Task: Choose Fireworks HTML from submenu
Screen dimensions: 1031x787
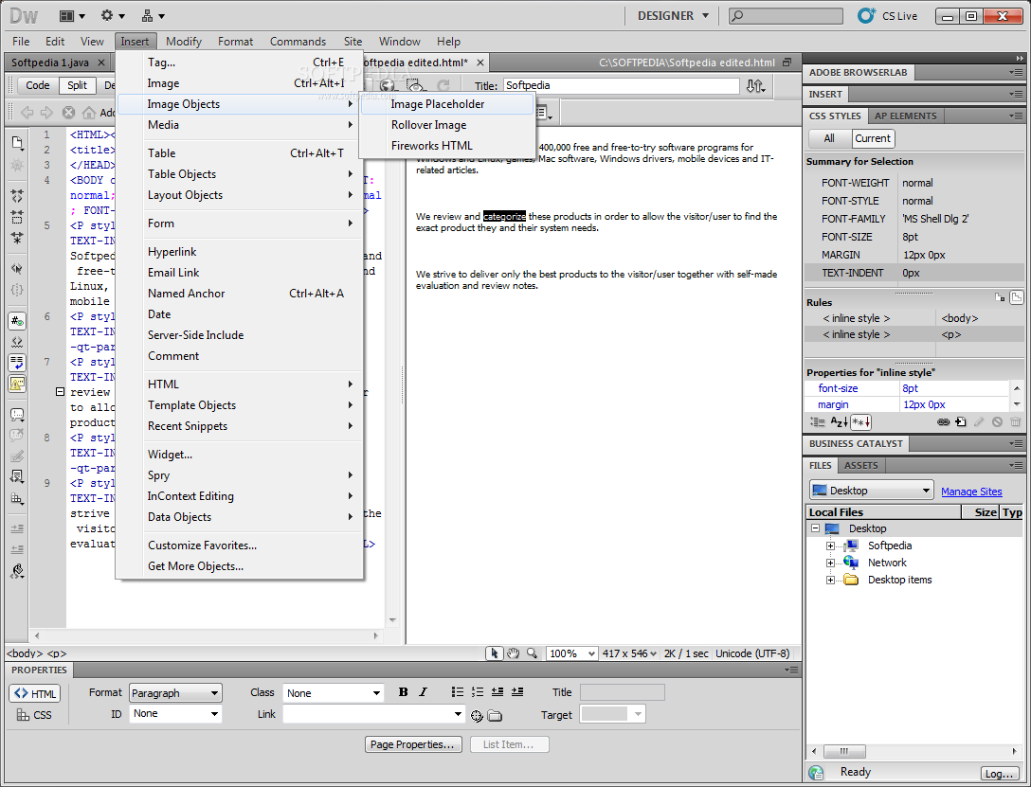Action: coord(447,146)
